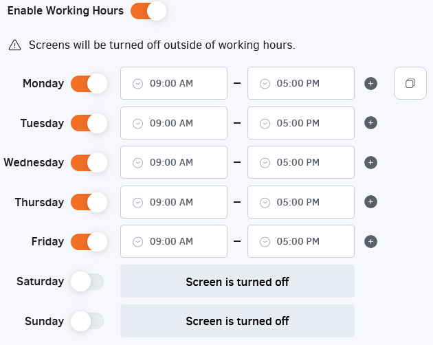Screen dimensions: 433x345
Task: Switch off the Friday toggle
Action: [x=89, y=242]
